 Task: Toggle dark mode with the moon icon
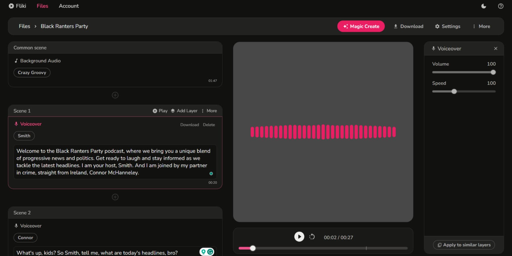[484, 6]
